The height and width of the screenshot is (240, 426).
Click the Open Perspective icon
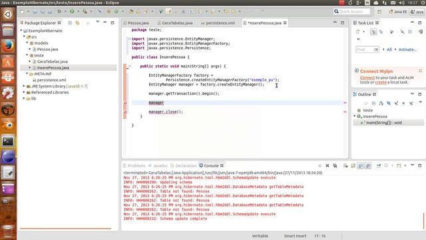[379, 12]
